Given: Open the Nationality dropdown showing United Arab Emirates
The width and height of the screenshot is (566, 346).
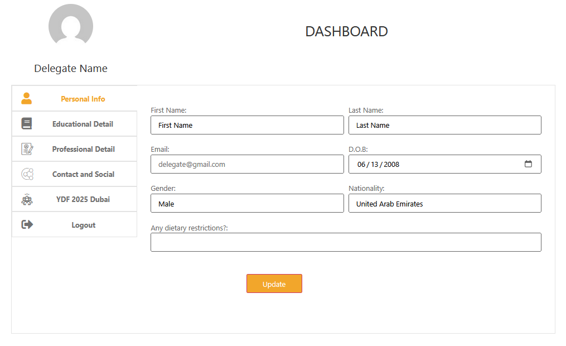Looking at the screenshot, I should [x=445, y=203].
